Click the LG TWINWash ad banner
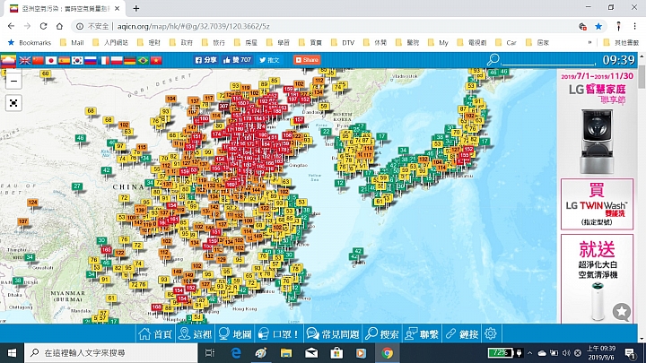This screenshot has height=363, width=646. 597,204
